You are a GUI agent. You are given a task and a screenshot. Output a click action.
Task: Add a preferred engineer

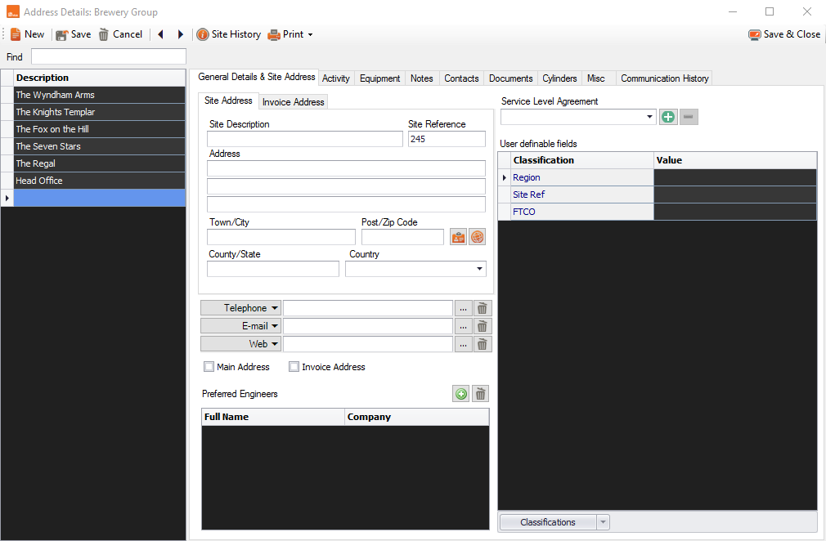(461, 394)
